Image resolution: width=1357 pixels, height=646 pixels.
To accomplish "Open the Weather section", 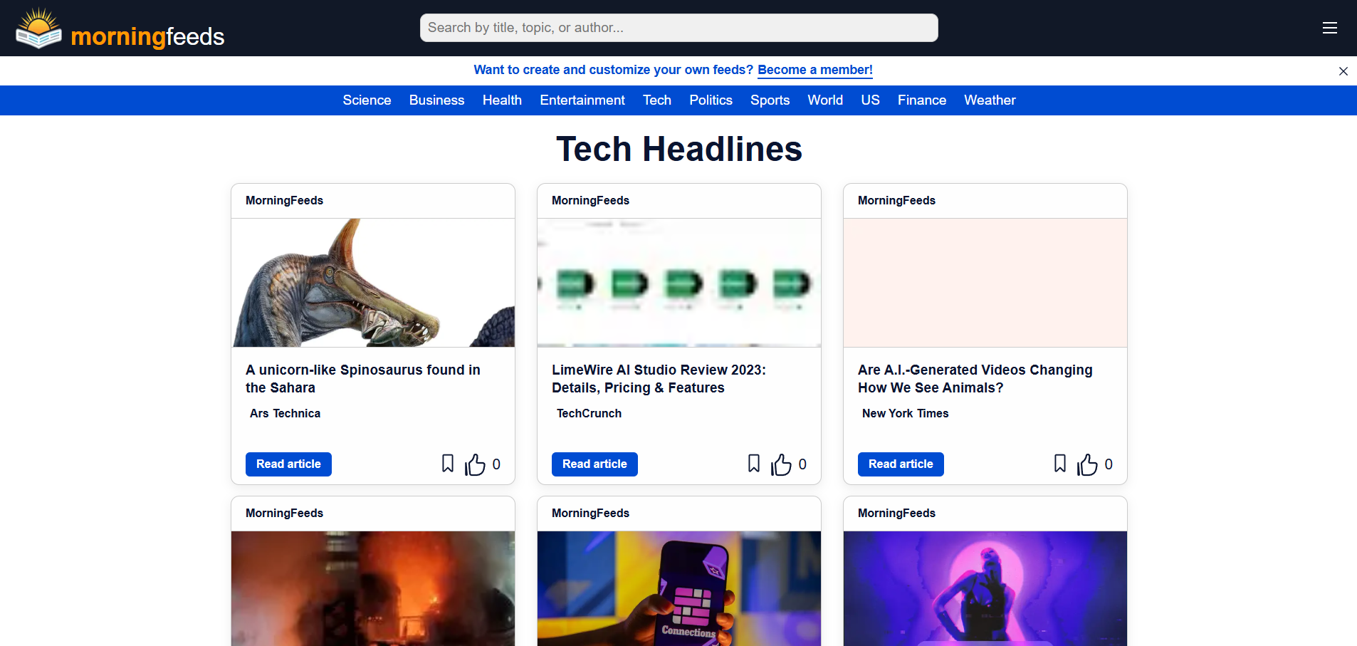I will click(989, 100).
